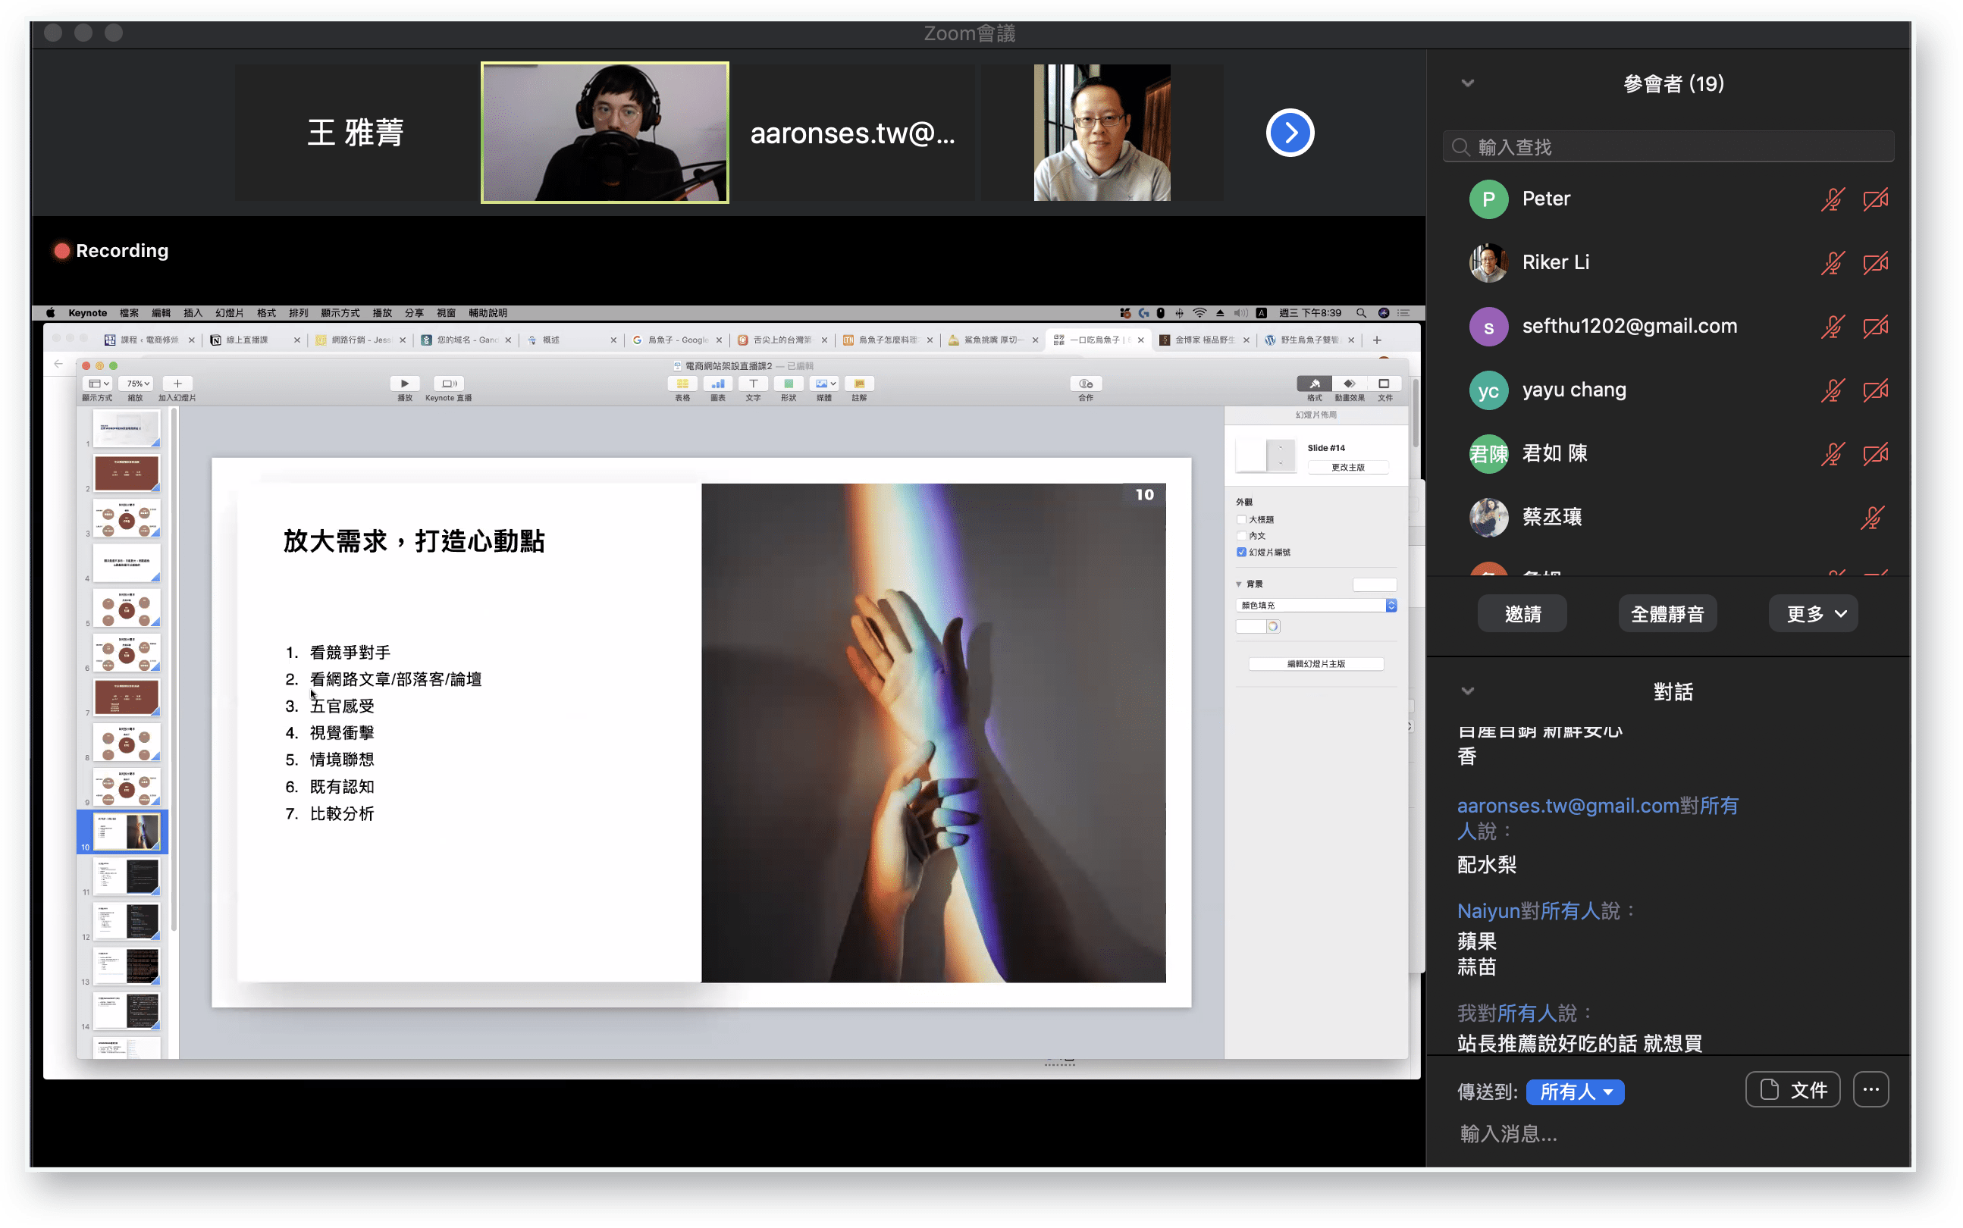Open the 媒體 (Media) dropdown in Keynote toolbar
This screenshot has width=1963, height=1228.
click(x=823, y=384)
